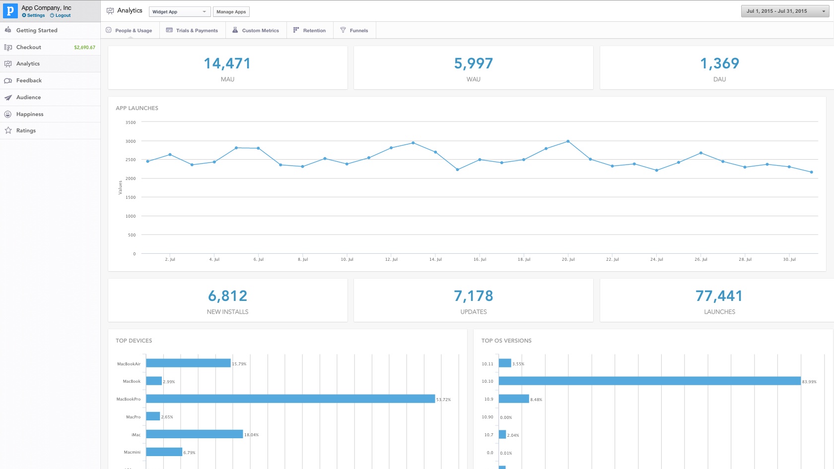
Task: Click the Manage Apps button
Action: (x=231, y=11)
